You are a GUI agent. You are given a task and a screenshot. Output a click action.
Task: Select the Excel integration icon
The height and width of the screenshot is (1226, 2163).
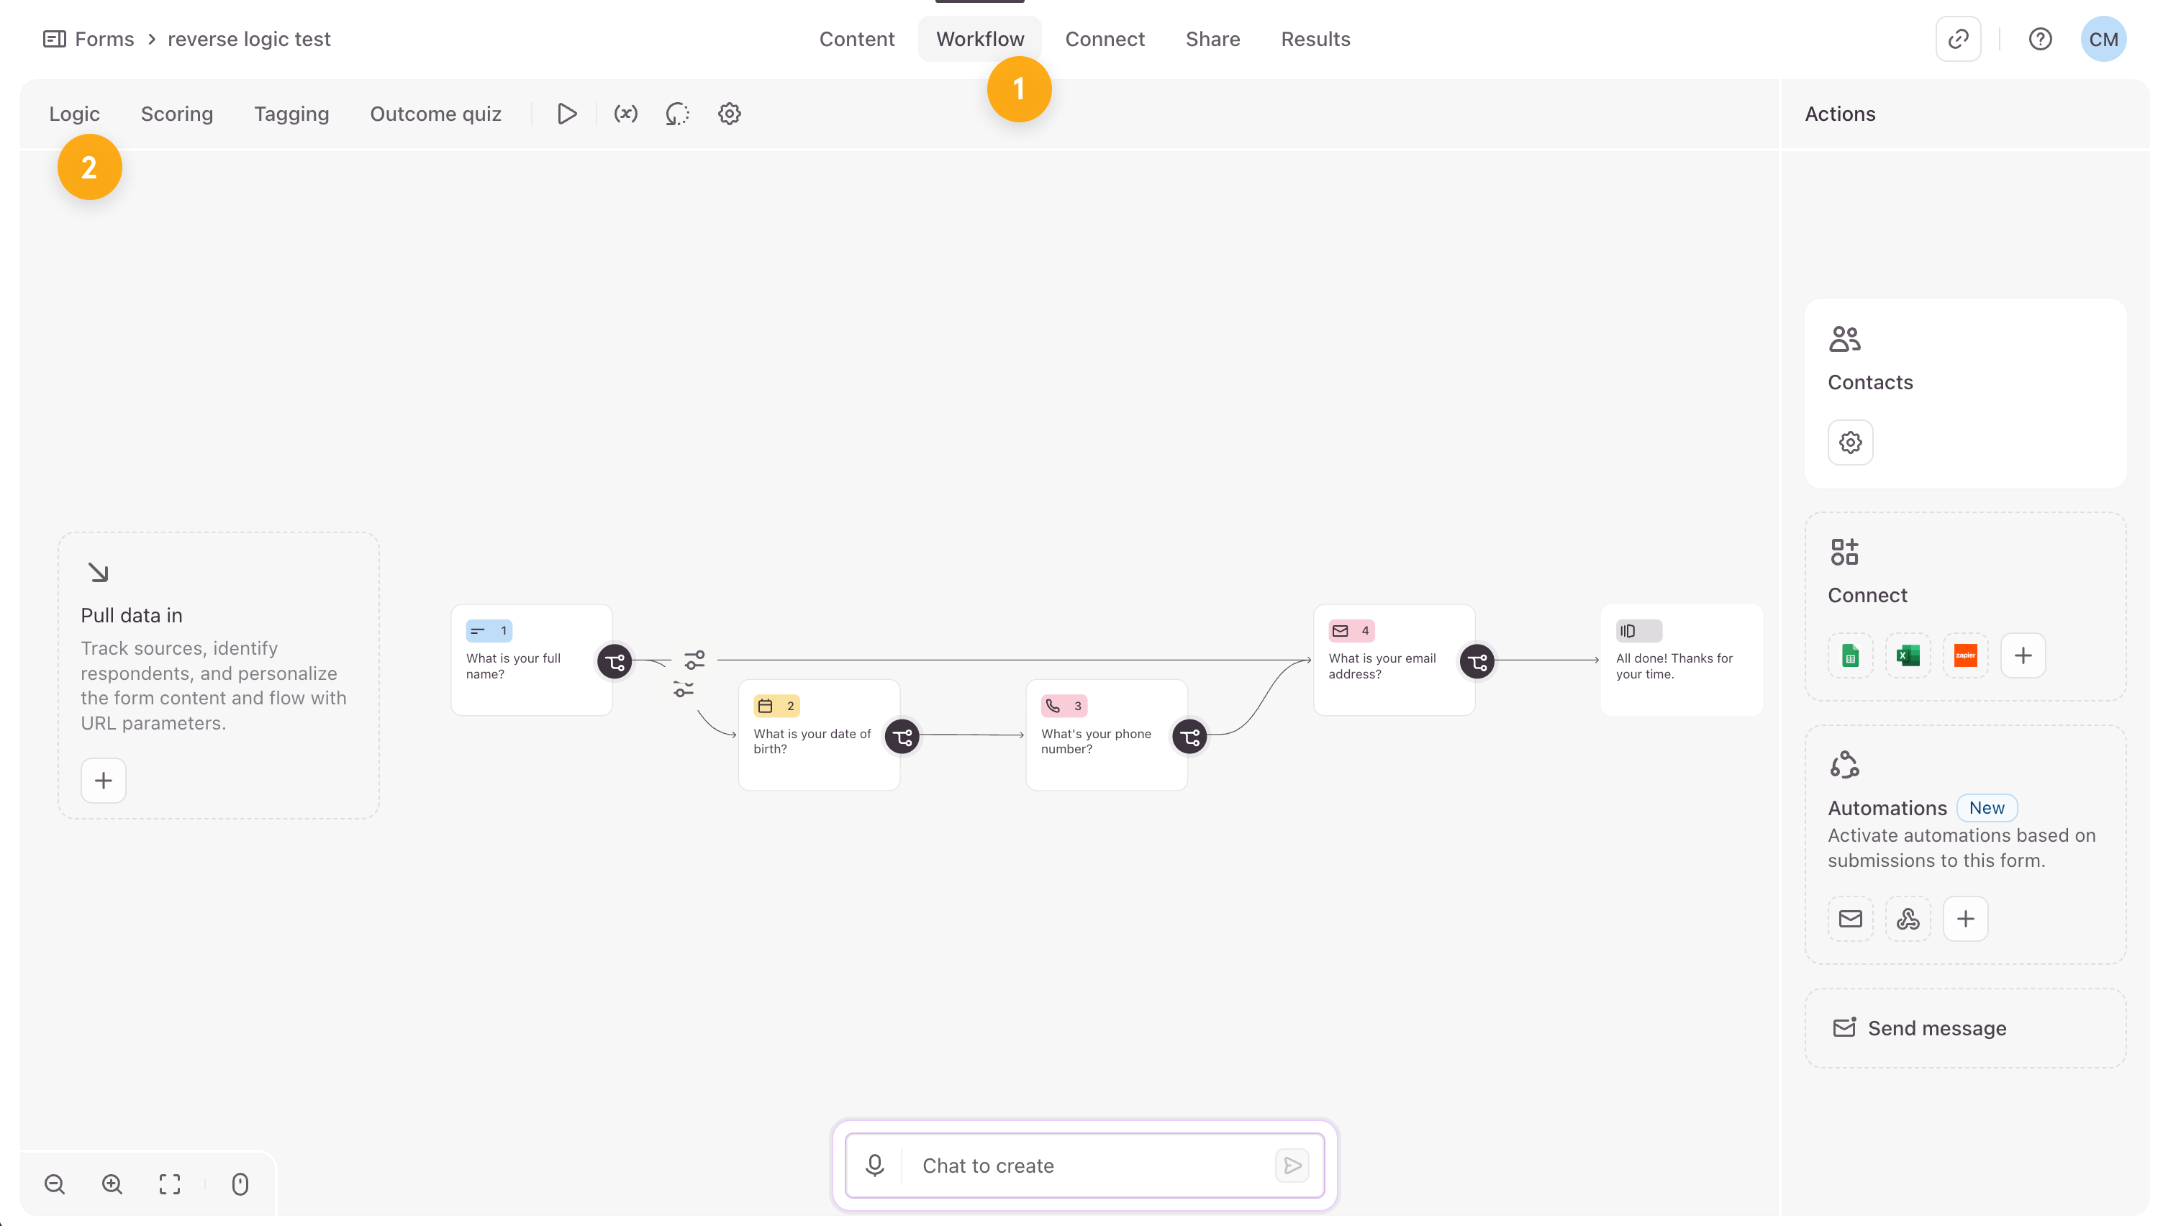coord(1907,655)
